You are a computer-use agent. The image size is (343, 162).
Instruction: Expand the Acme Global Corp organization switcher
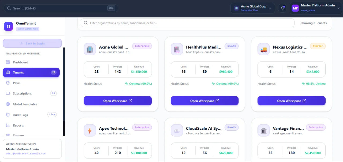[x=253, y=8]
